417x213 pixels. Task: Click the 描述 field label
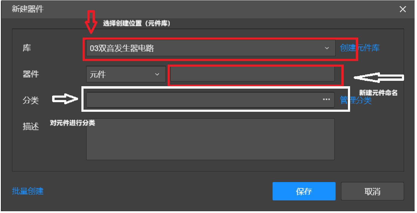click(31, 126)
